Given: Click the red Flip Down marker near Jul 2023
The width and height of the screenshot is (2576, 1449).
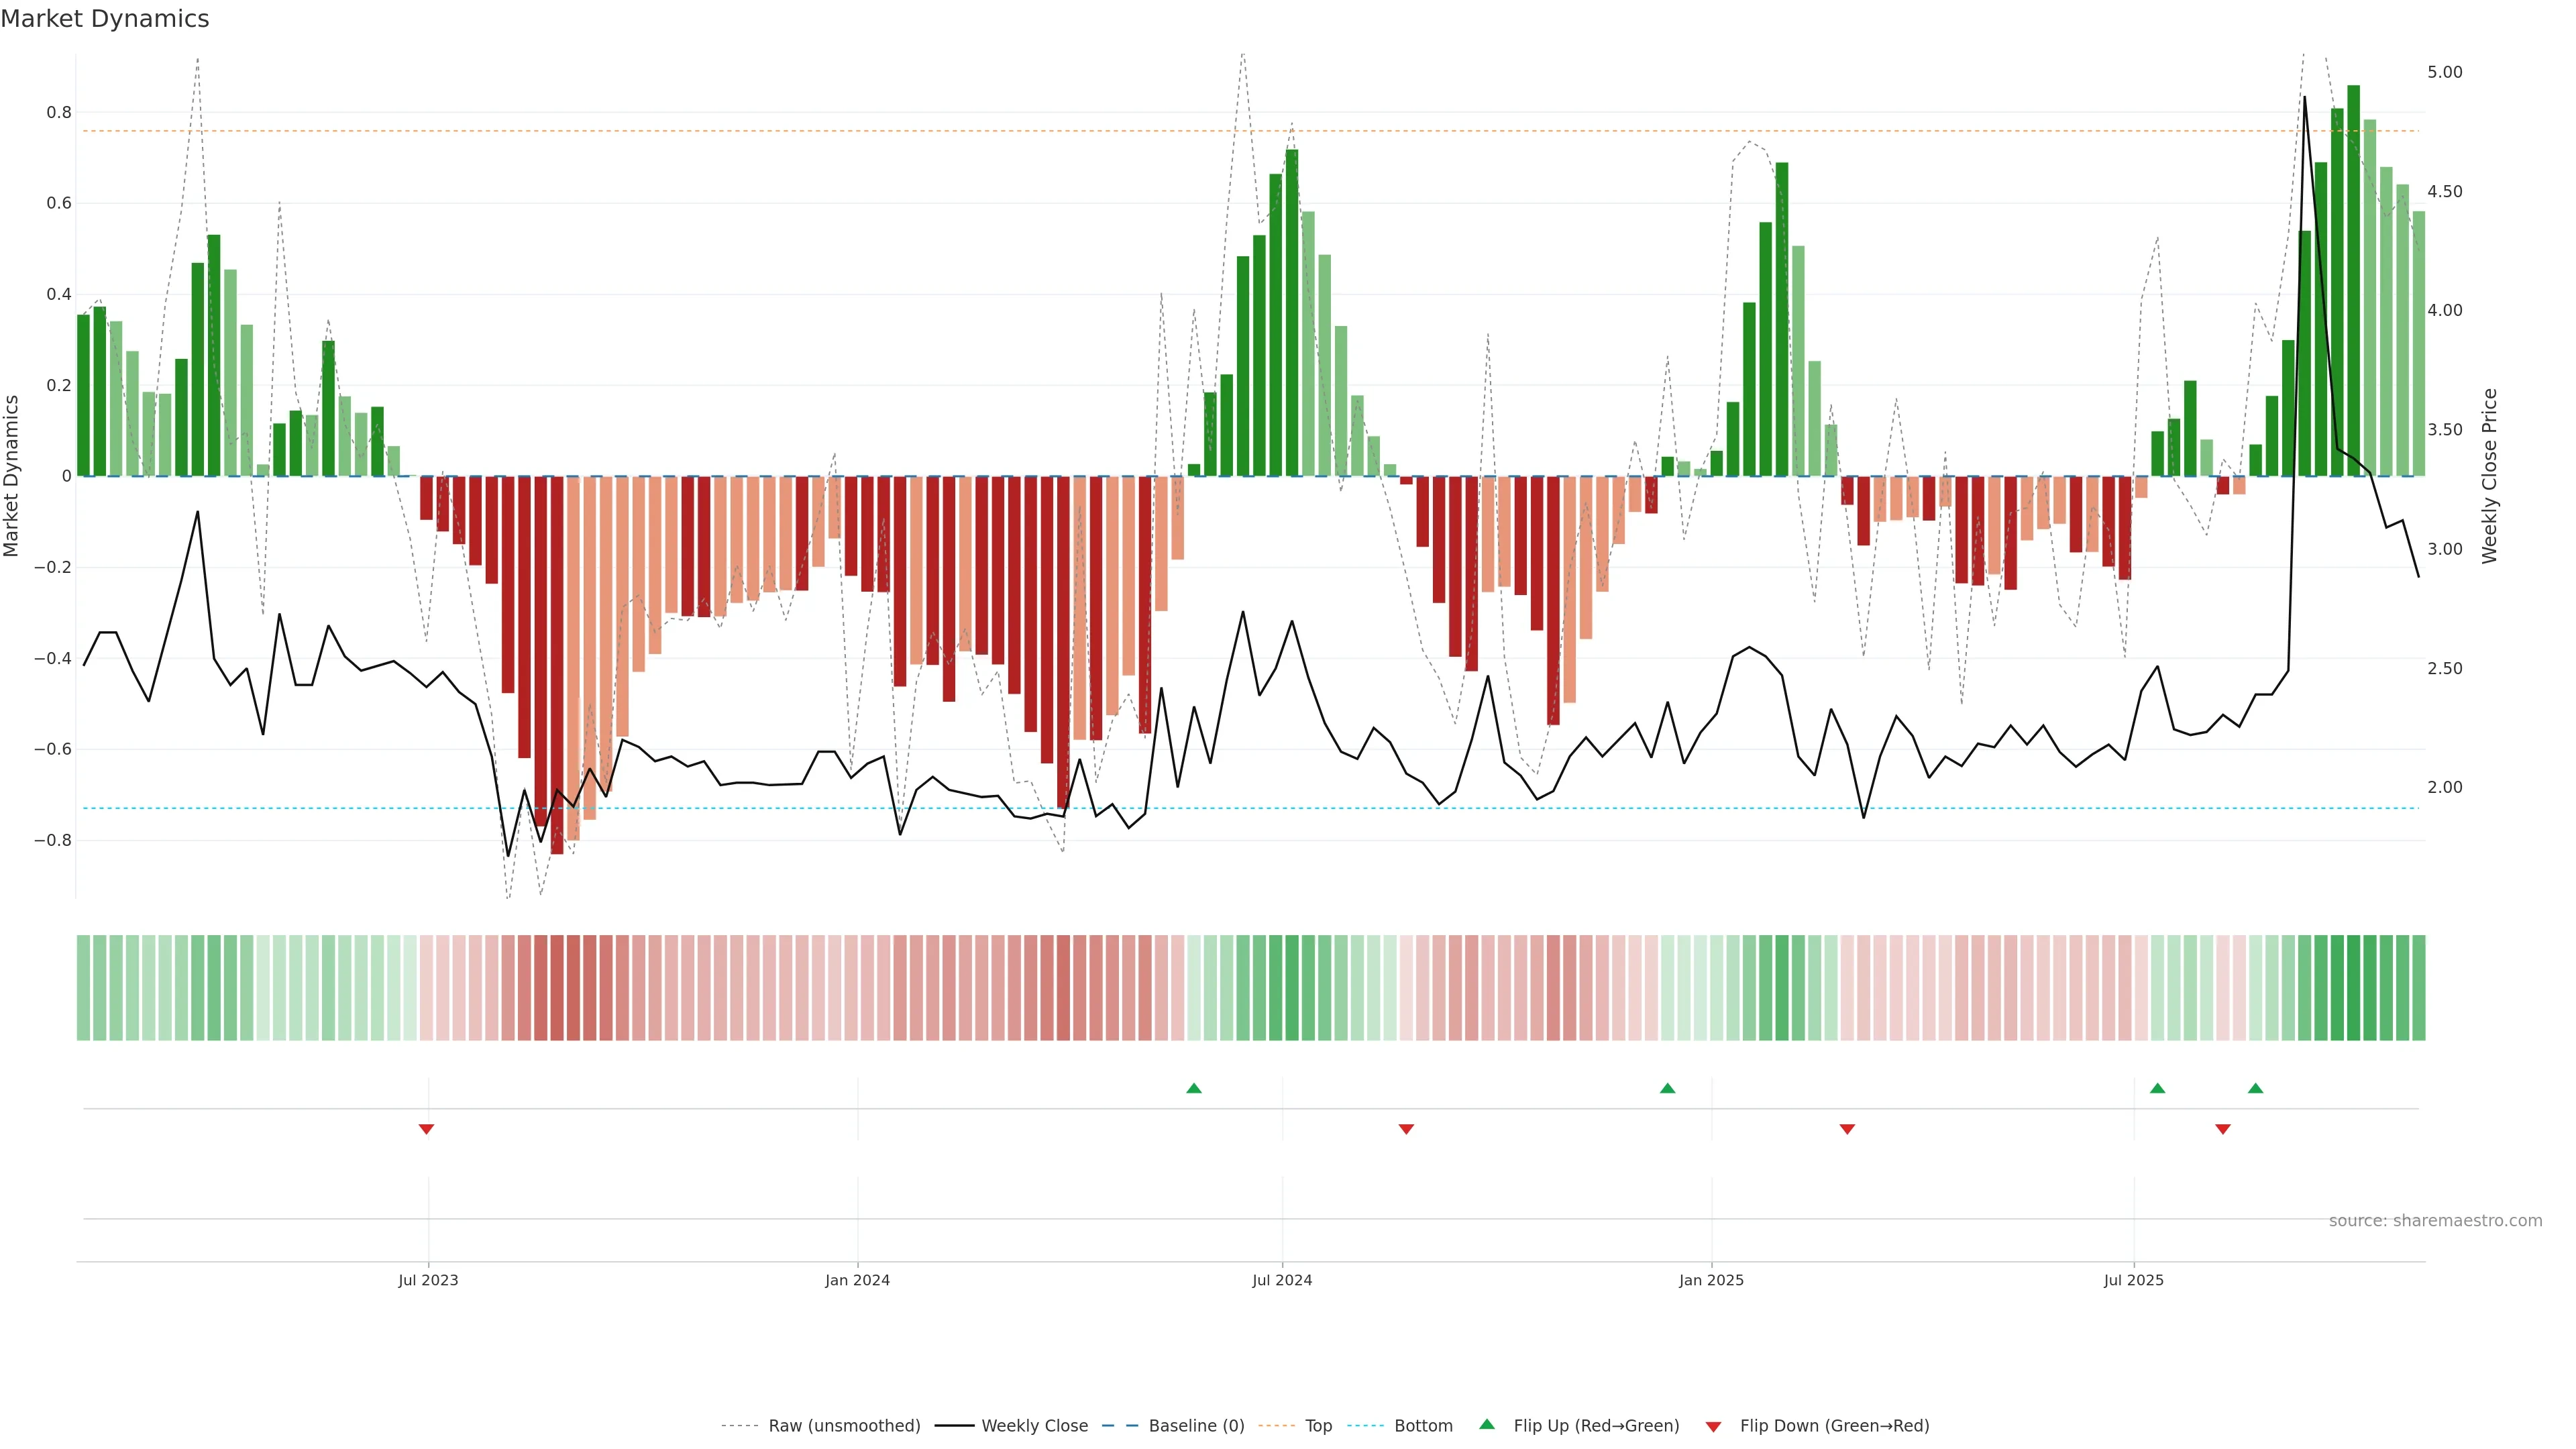Looking at the screenshot, I should pos(426,1129).
